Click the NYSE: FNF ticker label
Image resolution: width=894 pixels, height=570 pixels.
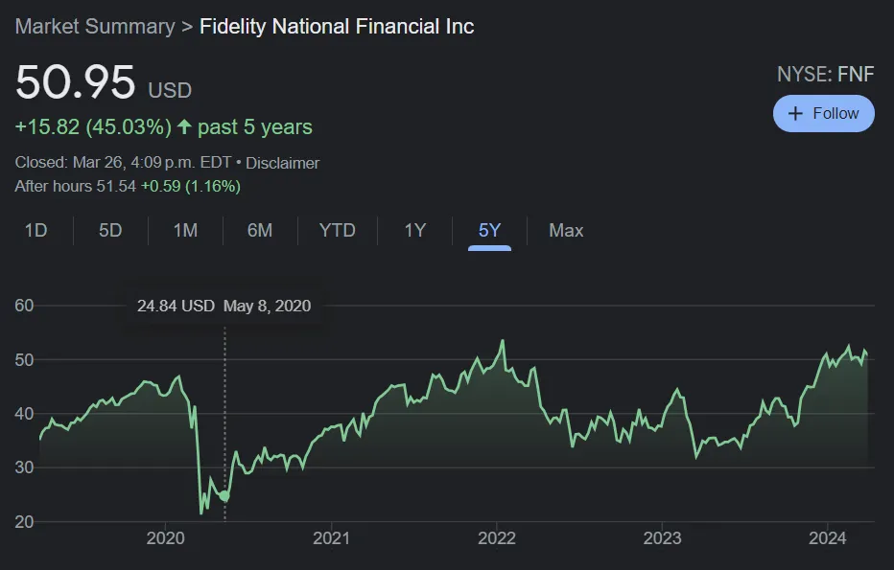pos(825,73)
